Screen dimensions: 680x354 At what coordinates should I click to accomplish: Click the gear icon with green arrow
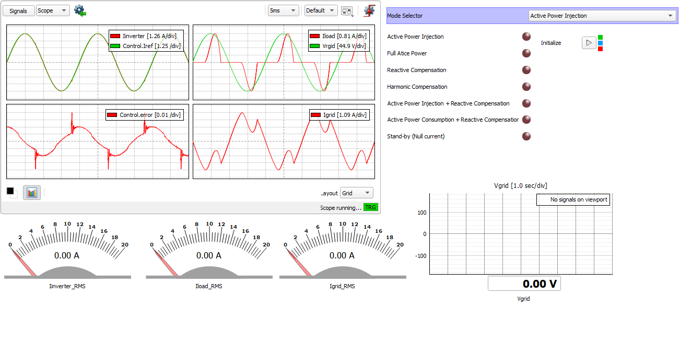(80, 10)
